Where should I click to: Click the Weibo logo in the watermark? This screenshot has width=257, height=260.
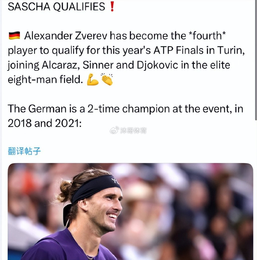[x=115, y=130]
